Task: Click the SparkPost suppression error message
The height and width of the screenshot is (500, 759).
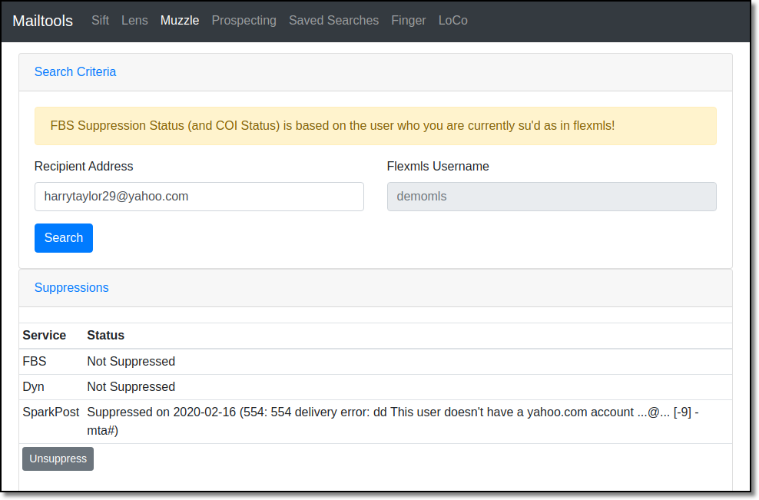Action: click(x=393, y=421)
